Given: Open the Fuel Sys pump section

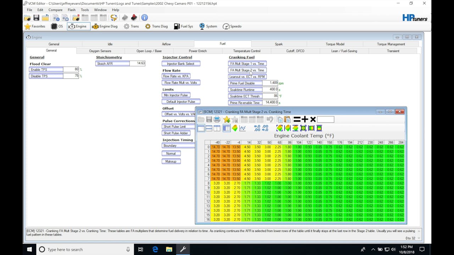Looking at the screenshot, I should [183, 26].
